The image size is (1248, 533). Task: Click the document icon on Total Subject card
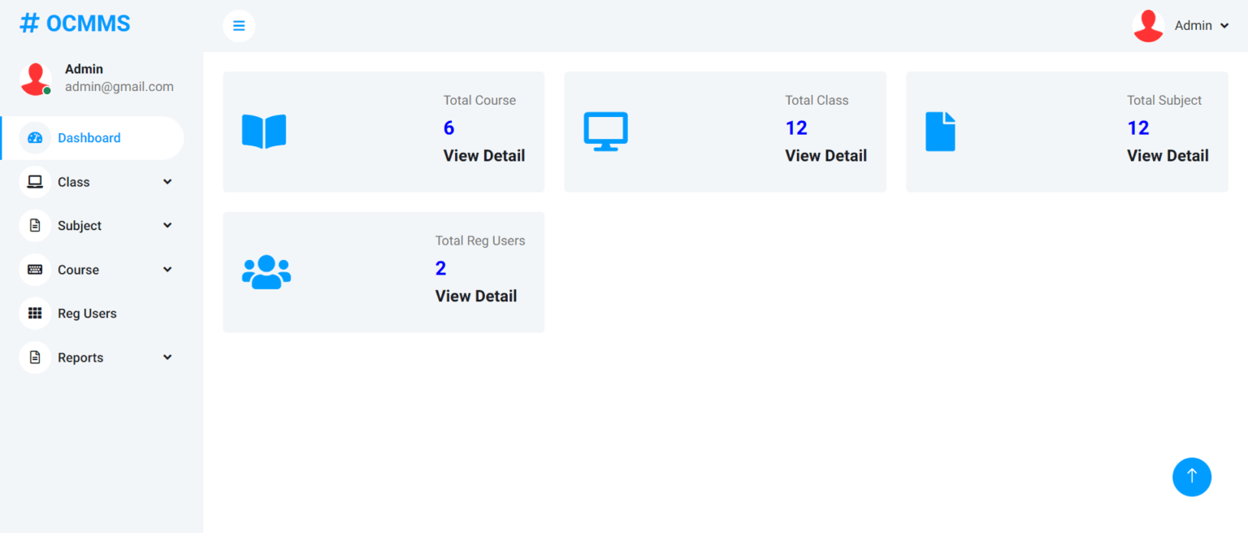[940, 130]
